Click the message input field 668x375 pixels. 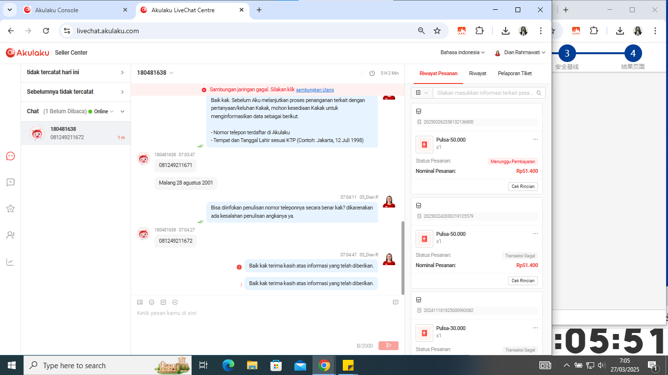coord(267,322)
